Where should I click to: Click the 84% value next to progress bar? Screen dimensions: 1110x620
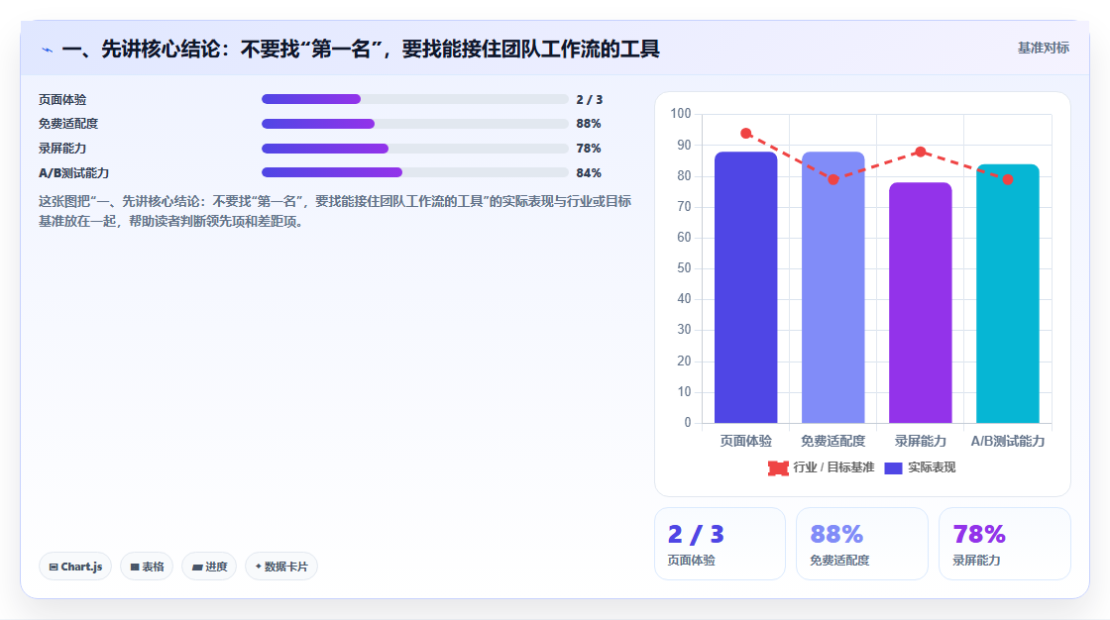click(589, 173)
